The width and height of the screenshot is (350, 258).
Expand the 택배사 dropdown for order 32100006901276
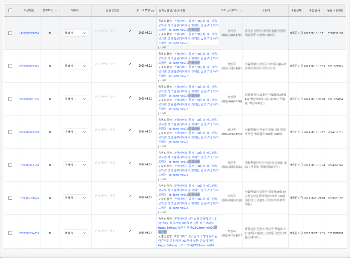point(75,99)
